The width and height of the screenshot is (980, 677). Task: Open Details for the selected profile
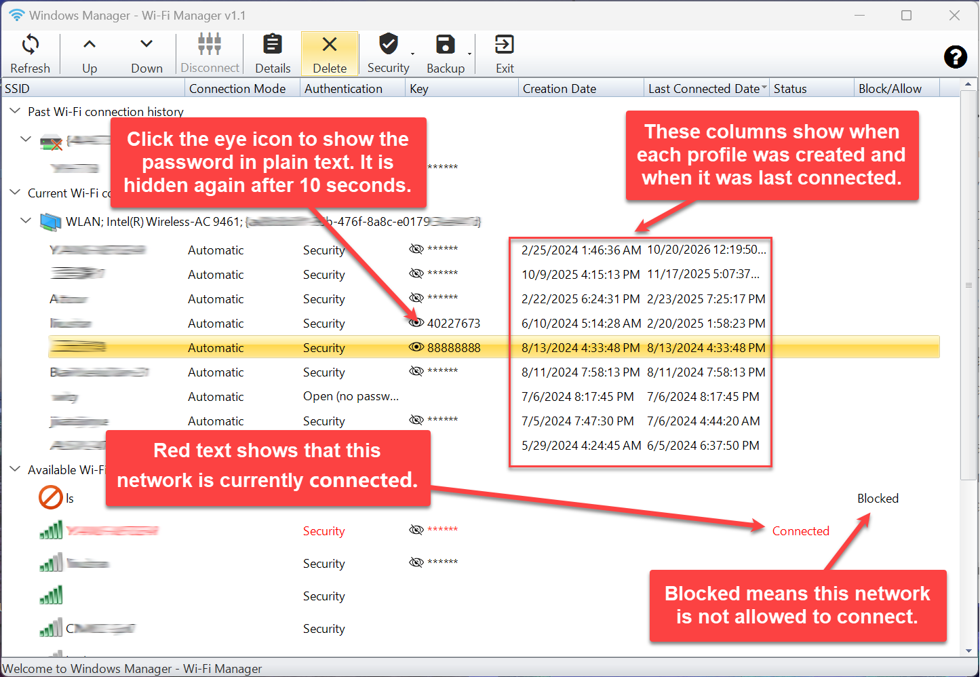click(273, 54)
